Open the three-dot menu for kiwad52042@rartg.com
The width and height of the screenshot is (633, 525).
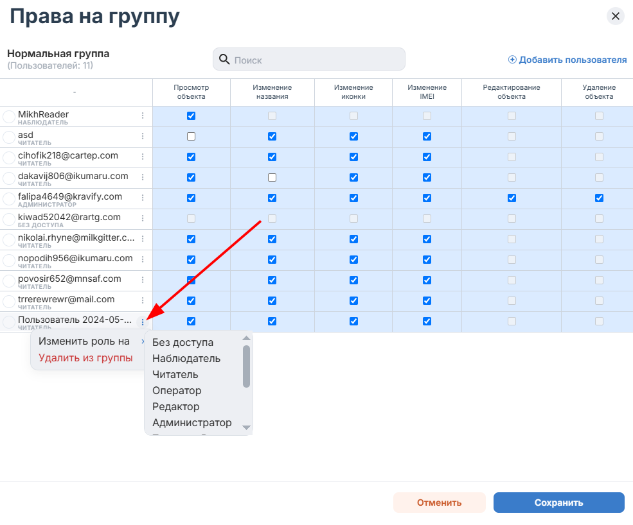(143, 219)
